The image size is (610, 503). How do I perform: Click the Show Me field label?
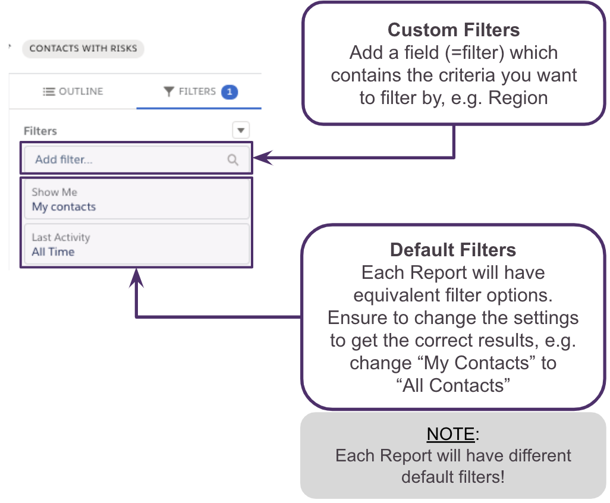[x=54, y=192]
